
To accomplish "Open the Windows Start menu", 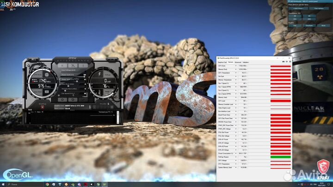I will click(x=3, y=184).
